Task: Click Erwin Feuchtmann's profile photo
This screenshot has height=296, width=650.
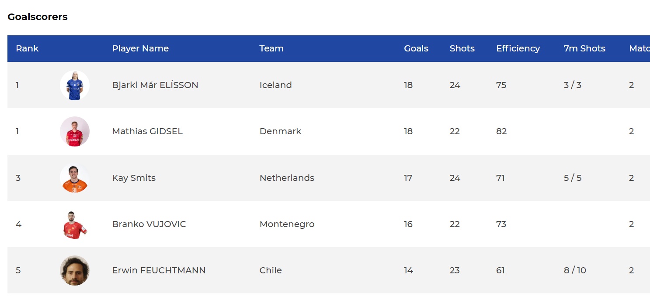Action: (x=75, y=270)
